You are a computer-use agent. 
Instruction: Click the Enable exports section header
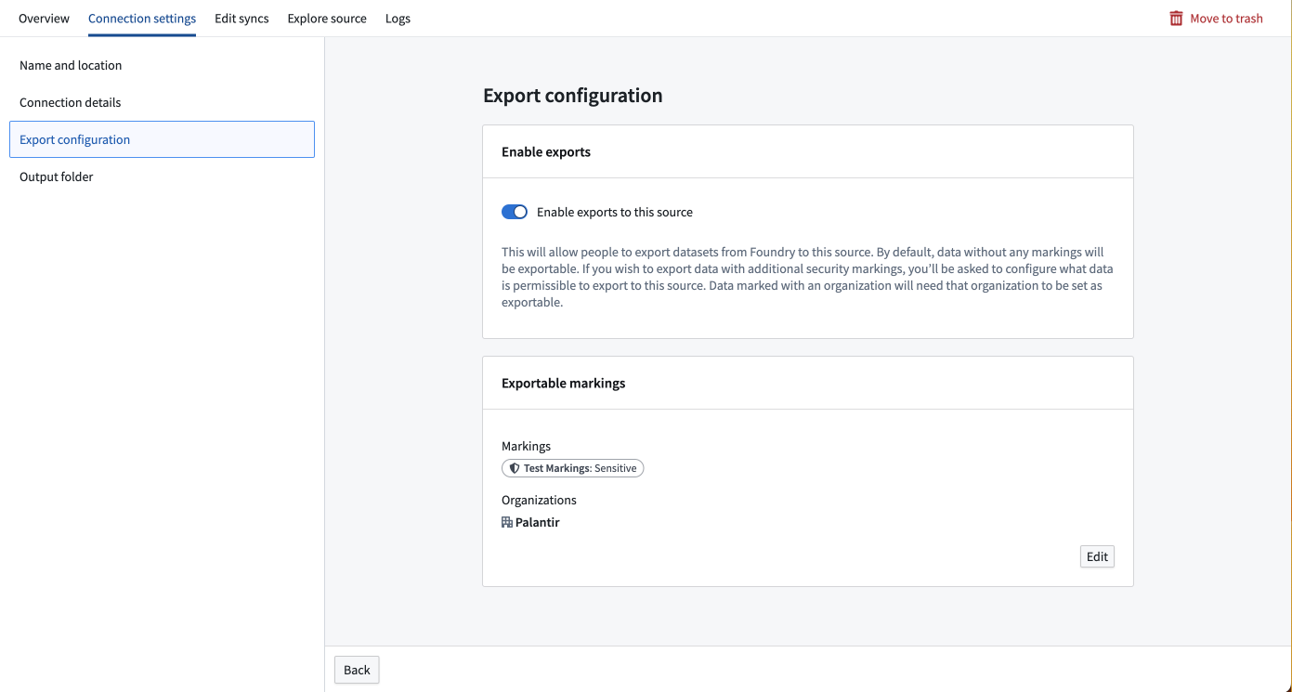(x=546, y=151)
